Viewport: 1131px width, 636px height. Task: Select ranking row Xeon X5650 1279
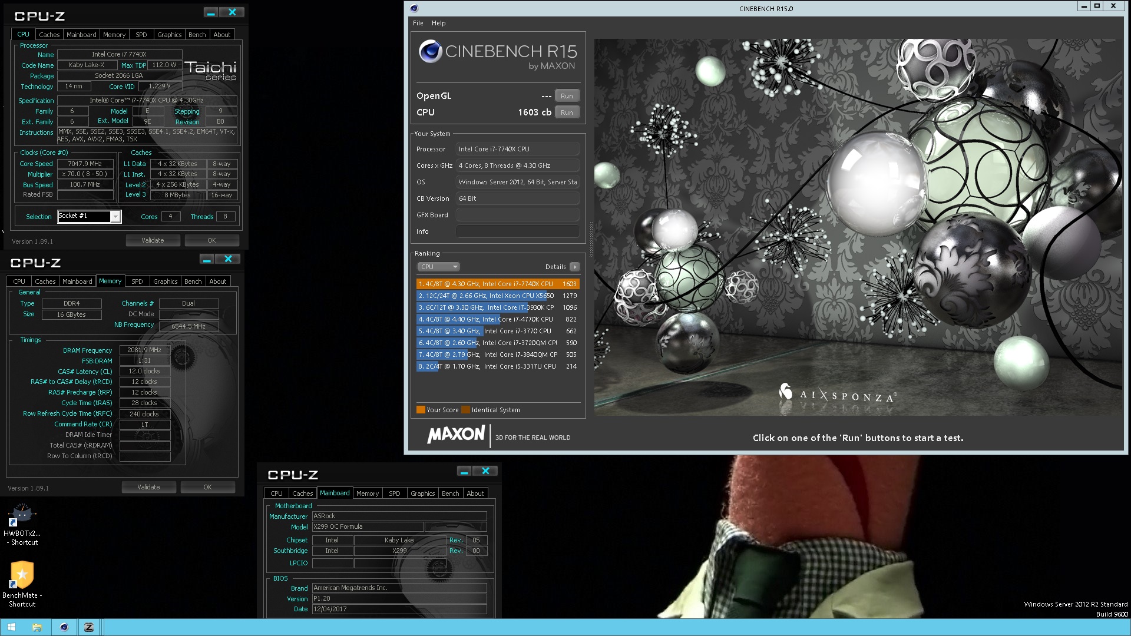click(x=498, y=296)
